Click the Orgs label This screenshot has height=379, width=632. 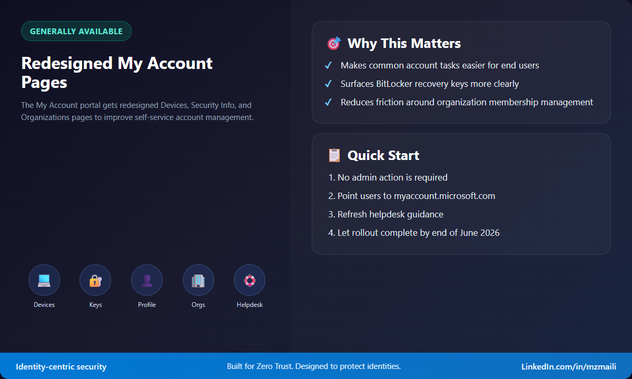(199, 305)
